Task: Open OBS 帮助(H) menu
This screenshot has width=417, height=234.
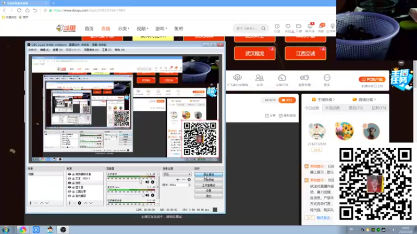Action: 120,50
